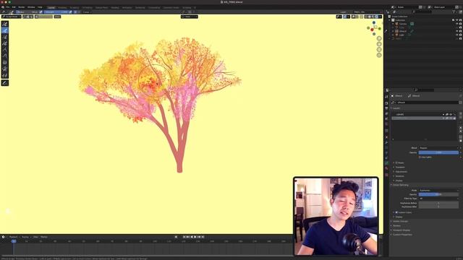Select the Twist sculpt tool
The height and width of the screenshot is (260, 463).
5,63
